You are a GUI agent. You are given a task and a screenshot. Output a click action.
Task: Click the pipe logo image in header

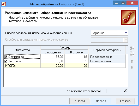(128, 17)
